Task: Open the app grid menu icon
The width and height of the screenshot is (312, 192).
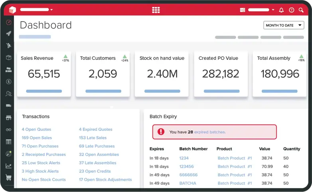Action: coord(156,10)
